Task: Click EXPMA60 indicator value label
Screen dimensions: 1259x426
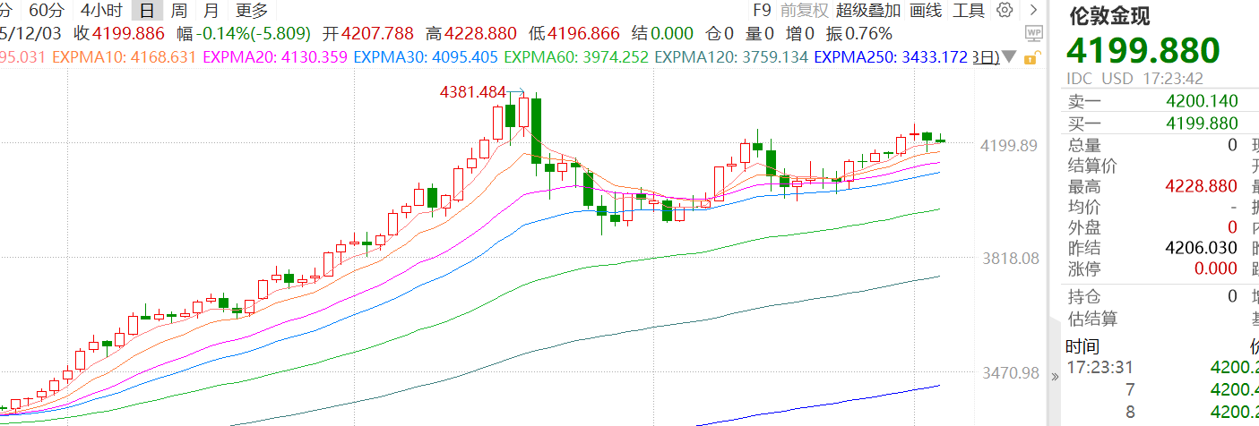Action: coord(576,56)
